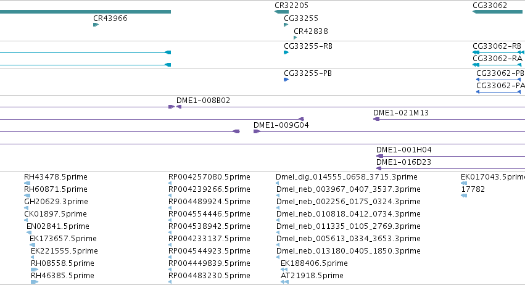525x285 pixels.
Task: Select EST AT21918.5prime
Action: click(x=312, y=276)
